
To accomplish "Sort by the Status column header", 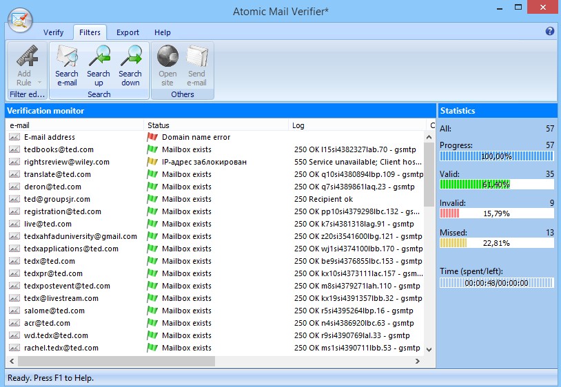I will 216,125.
